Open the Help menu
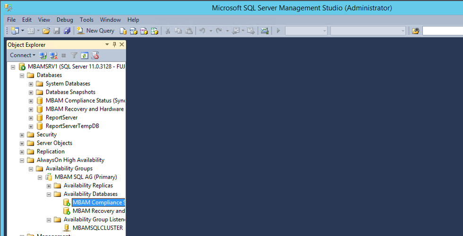 (x=133, y=20)
